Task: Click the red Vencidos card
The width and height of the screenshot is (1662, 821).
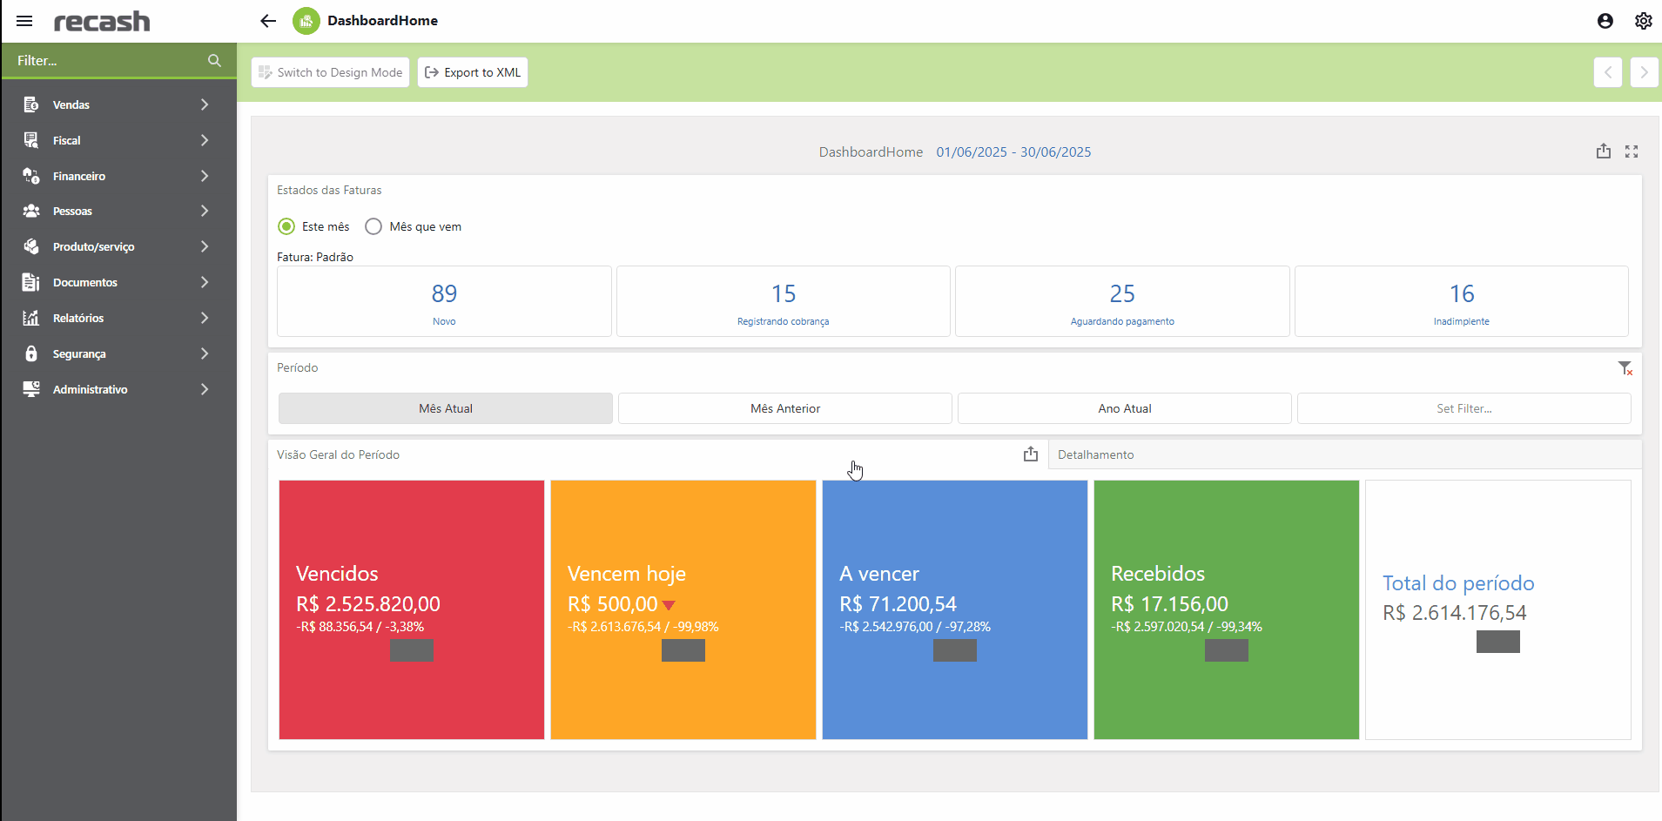Action: pyautogui.click(x=412, y=609)
